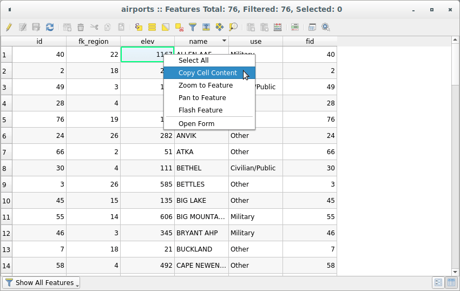The height and width of the screenshot is (291, 460).
Task: Zoom map to selected rows icon
Action: tap(233, 27)
